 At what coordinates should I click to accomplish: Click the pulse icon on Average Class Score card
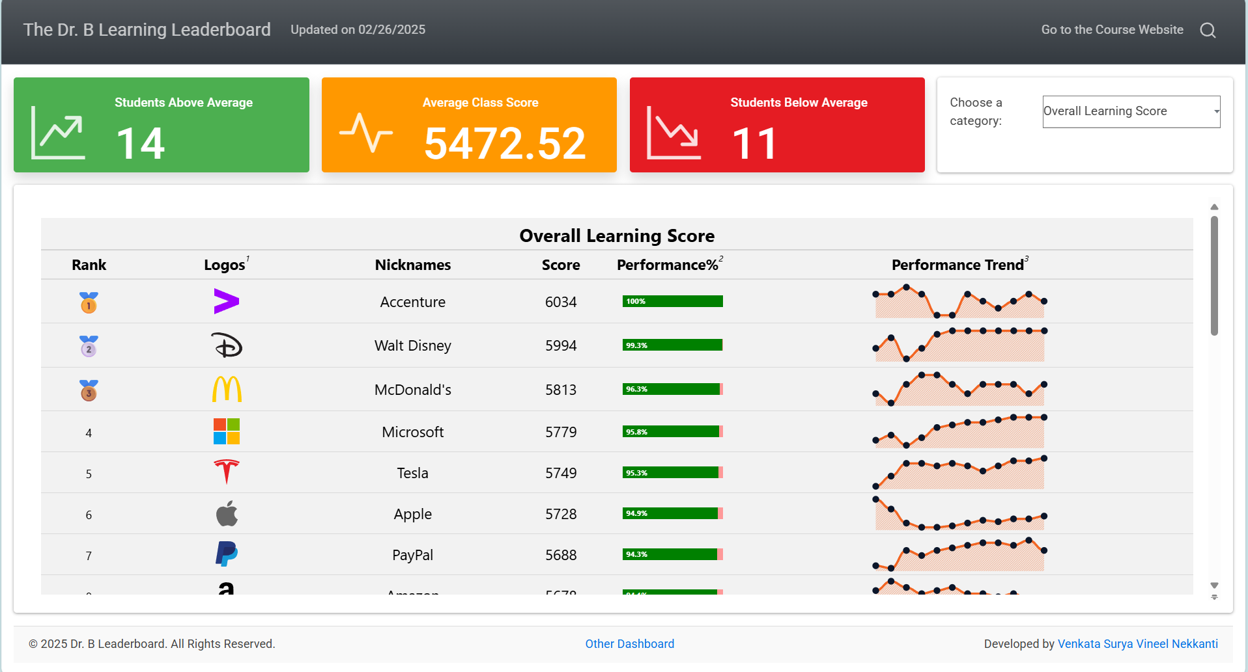(366, 133)
